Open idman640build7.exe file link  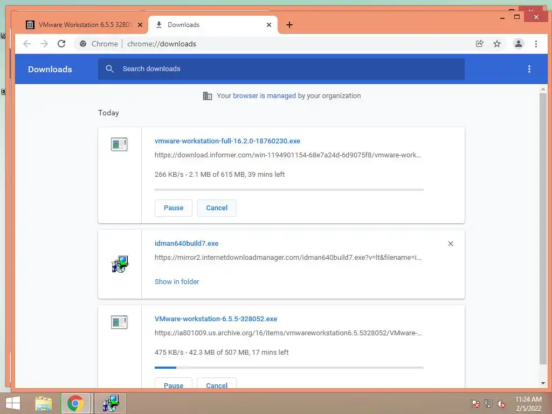pos(187,243)
